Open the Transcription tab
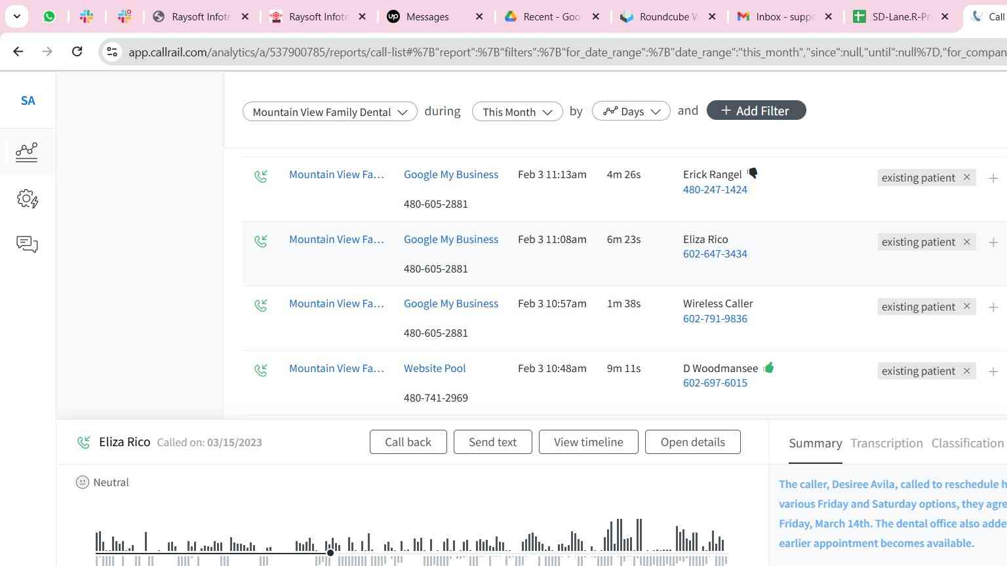Viewport: 1007px width, 566px height. [886, 443]
